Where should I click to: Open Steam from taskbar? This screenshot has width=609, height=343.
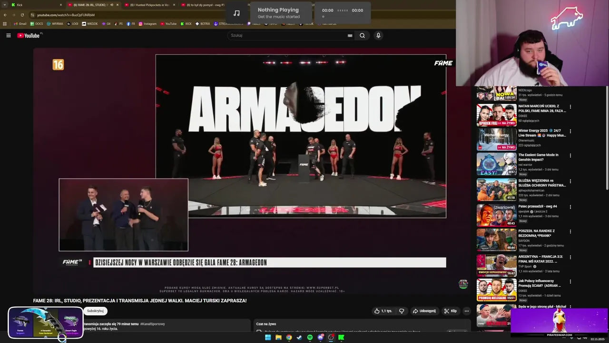299,337
